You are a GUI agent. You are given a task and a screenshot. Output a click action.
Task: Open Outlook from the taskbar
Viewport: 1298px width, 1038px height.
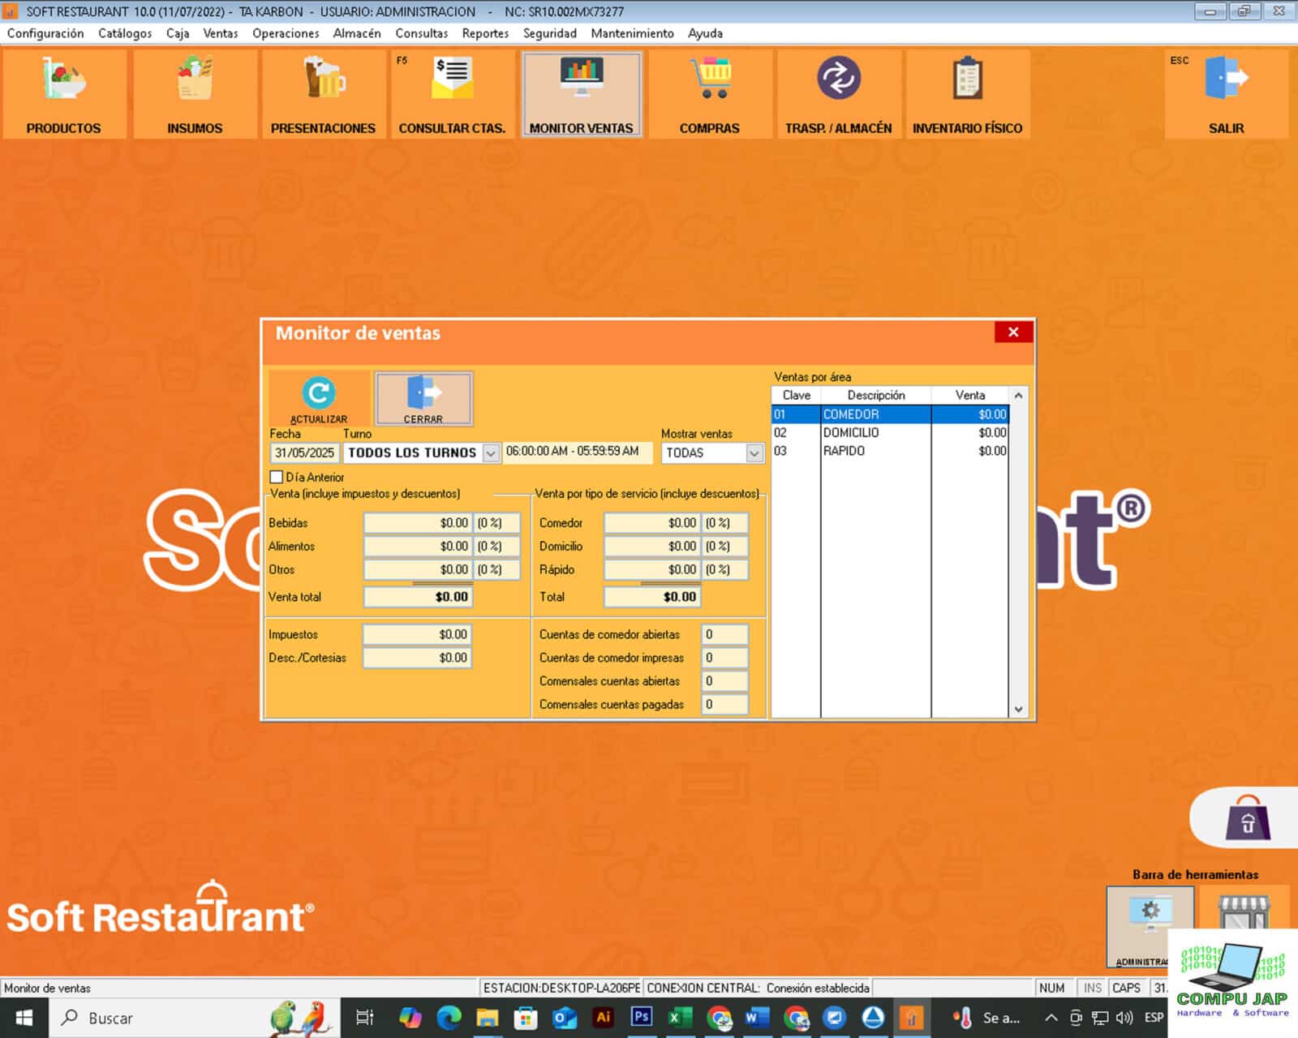[565, 1018]
